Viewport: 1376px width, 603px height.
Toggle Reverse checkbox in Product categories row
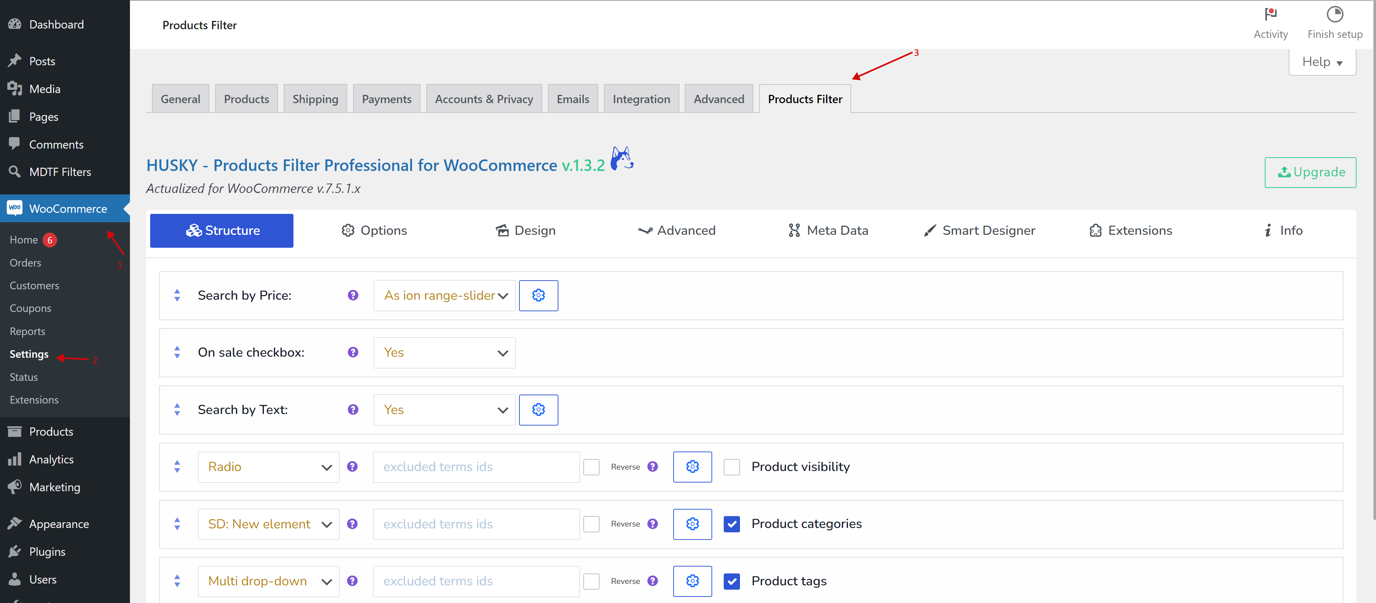pos(591,524)
